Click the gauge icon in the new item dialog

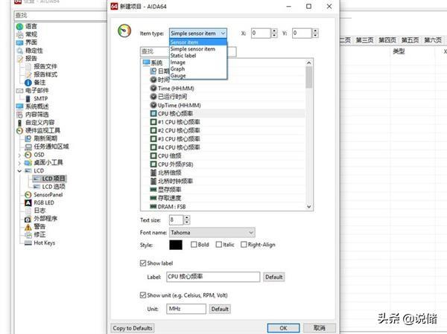(x=124, y=31)
